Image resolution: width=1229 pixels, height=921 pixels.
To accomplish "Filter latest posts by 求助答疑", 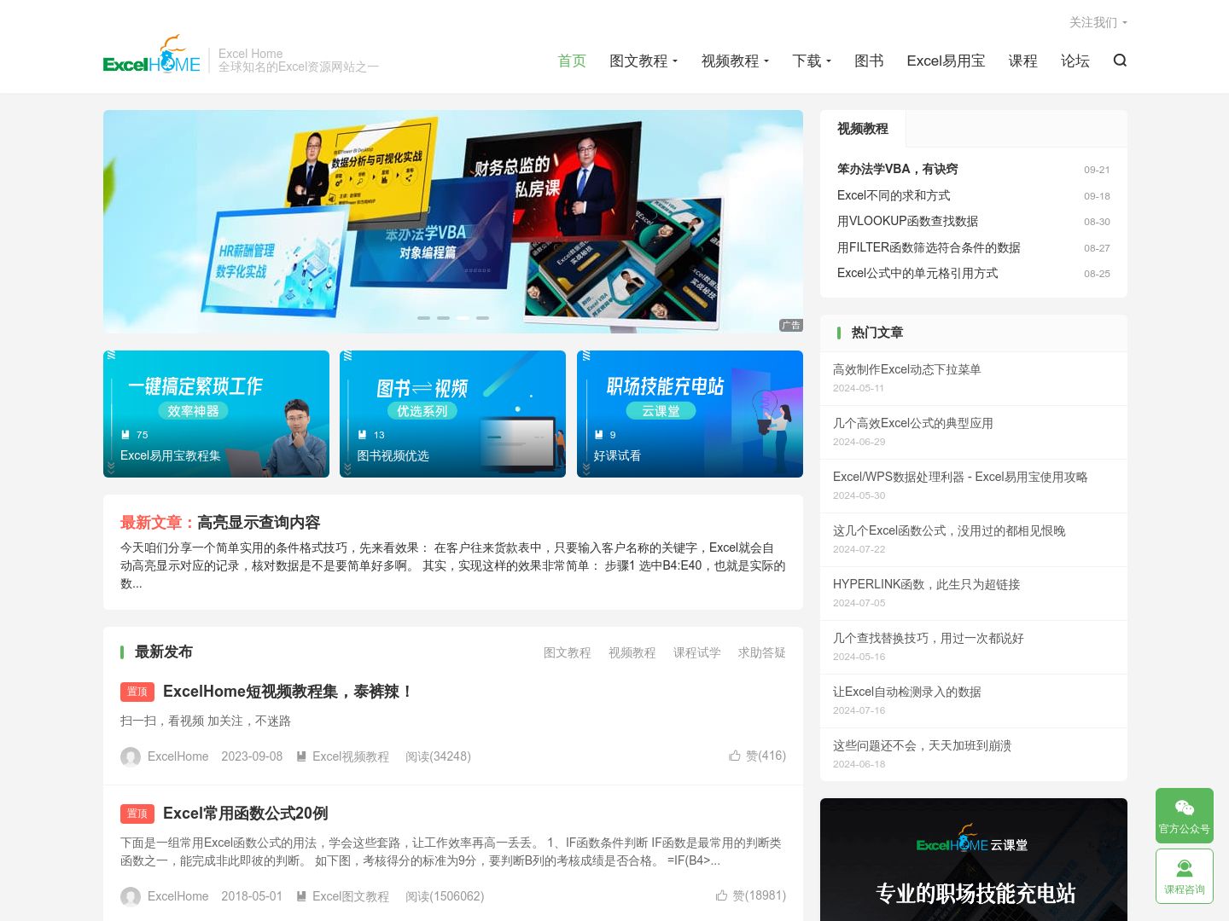I will pos(762,652).
